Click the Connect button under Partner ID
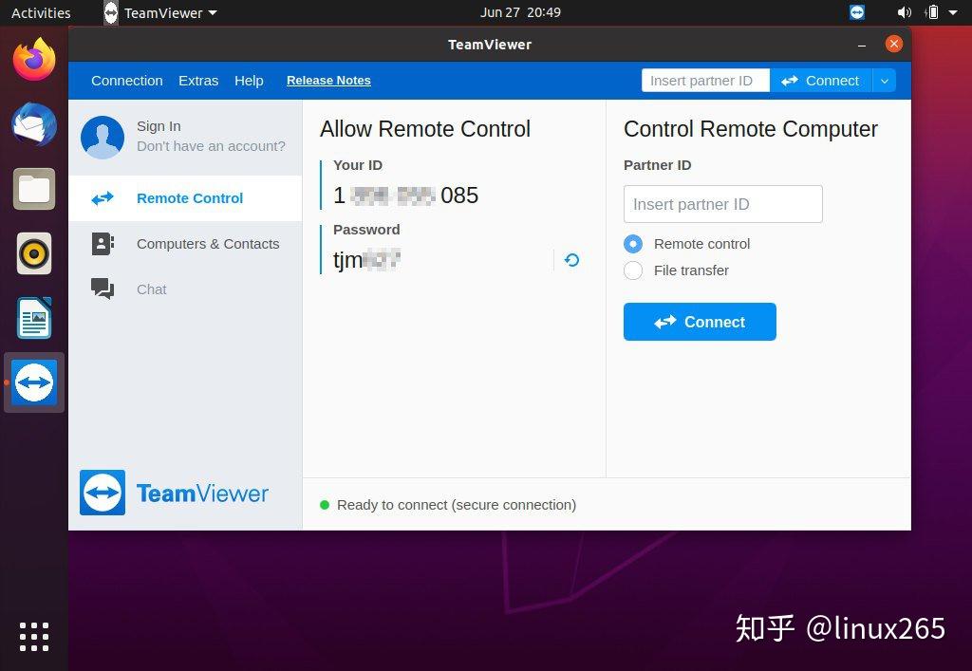The image size is (972, 671). tap(700, 322)
